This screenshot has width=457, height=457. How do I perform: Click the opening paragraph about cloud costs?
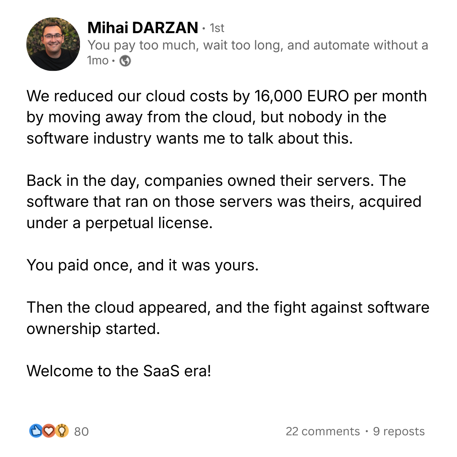point(227,117)
